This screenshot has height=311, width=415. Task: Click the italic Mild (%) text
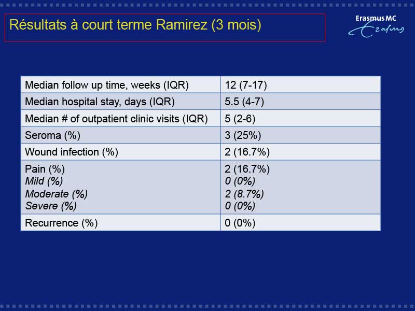44,181
